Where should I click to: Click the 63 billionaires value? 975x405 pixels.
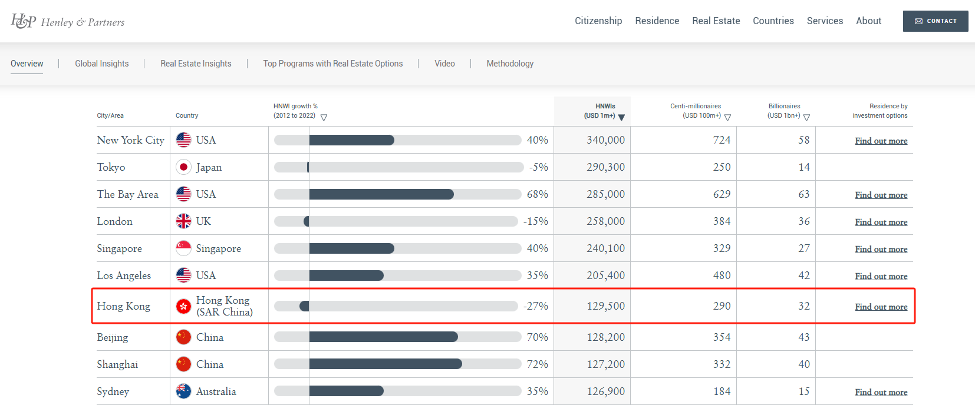click(804, 194)
